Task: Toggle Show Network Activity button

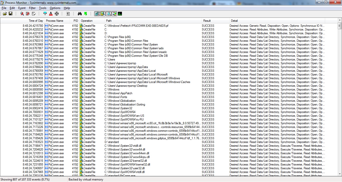Action: [x=108, y=14]
